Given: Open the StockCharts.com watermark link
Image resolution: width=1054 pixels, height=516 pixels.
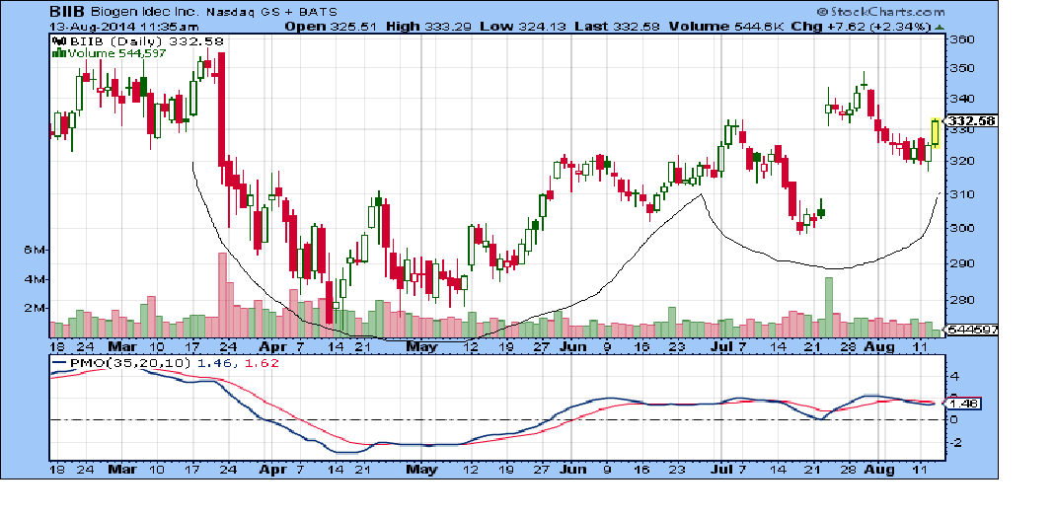Looking at the screenshot, I should [x=880, y=12].
